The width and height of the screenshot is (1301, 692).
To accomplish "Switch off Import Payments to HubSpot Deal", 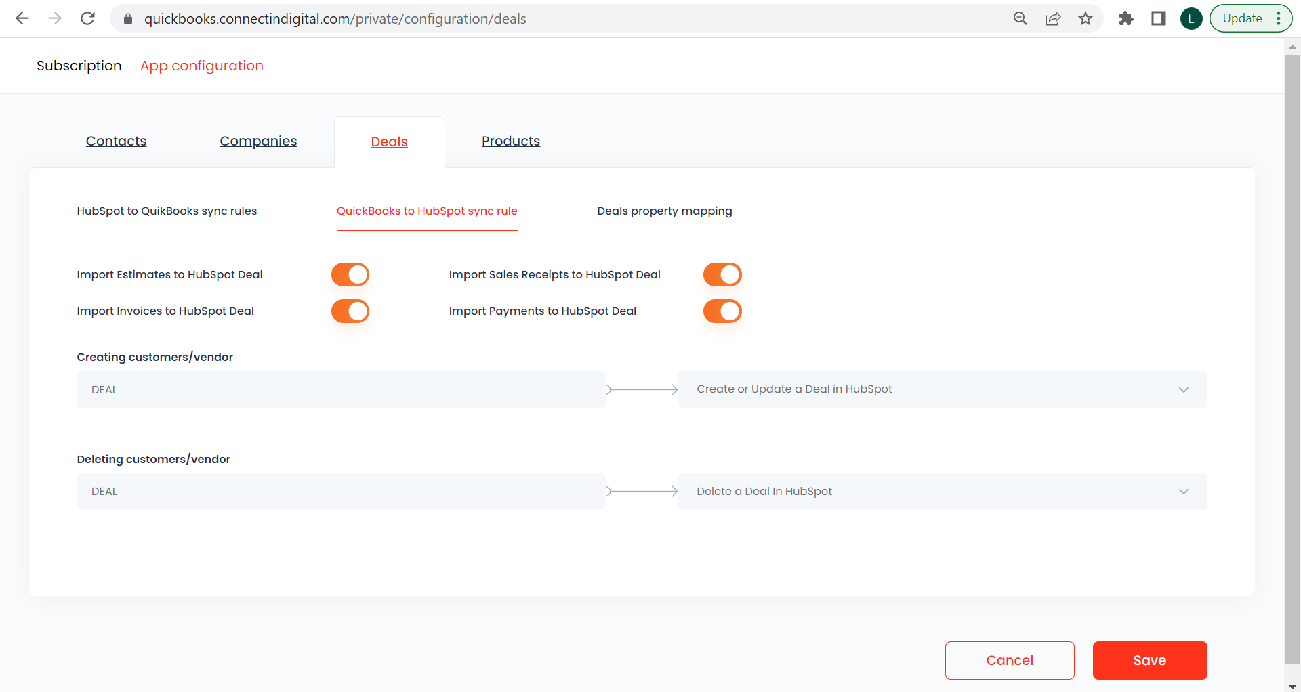I will (722, 311).
